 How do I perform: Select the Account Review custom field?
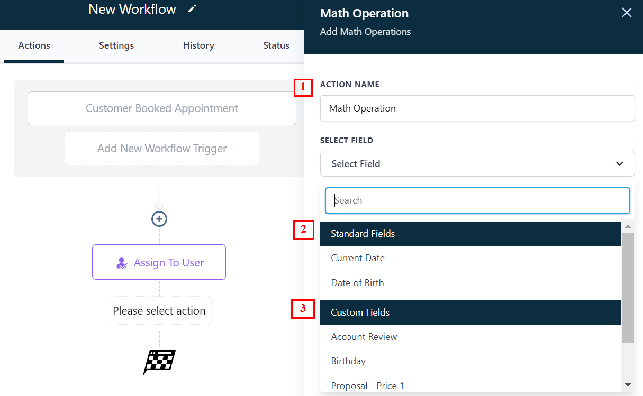point(364,337)
